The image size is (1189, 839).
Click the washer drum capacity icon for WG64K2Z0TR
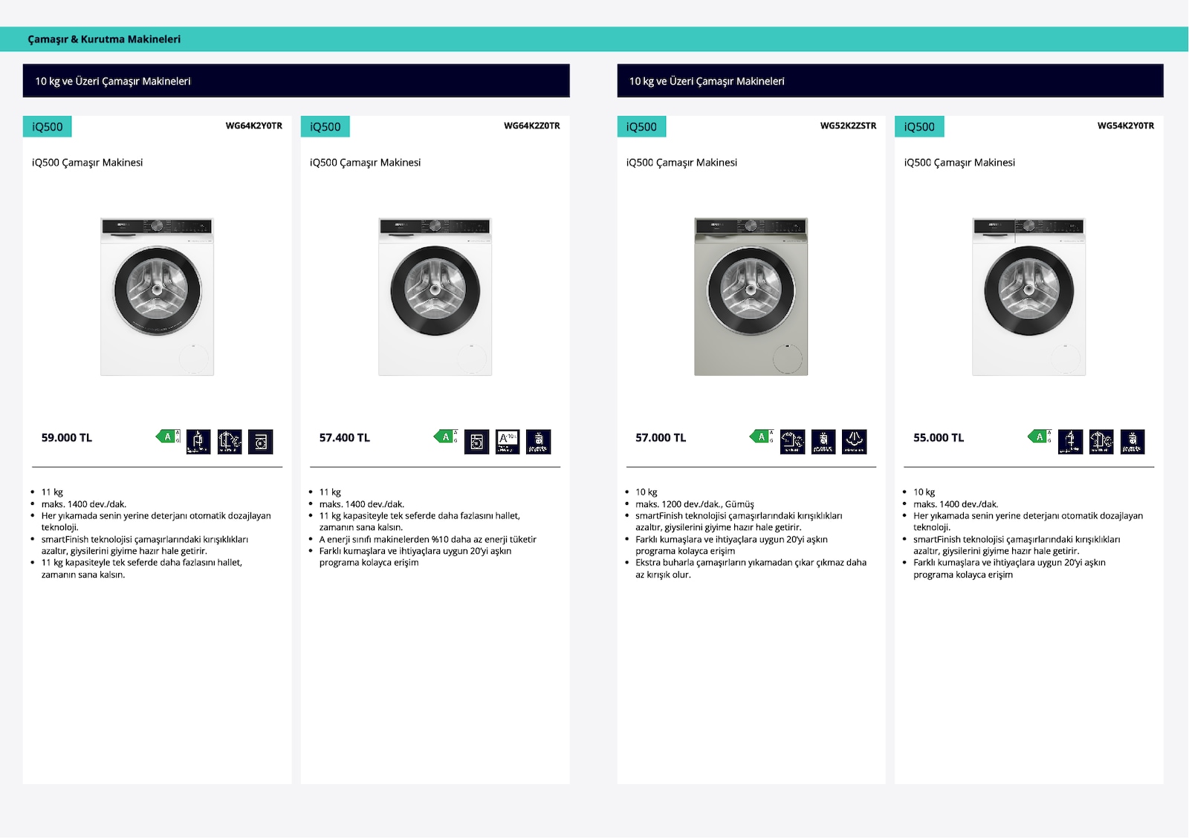(x=477, y=442)
